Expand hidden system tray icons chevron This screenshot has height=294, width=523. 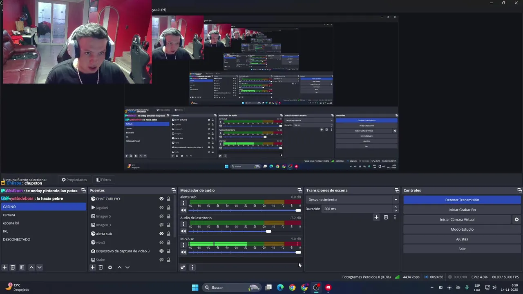432,287
